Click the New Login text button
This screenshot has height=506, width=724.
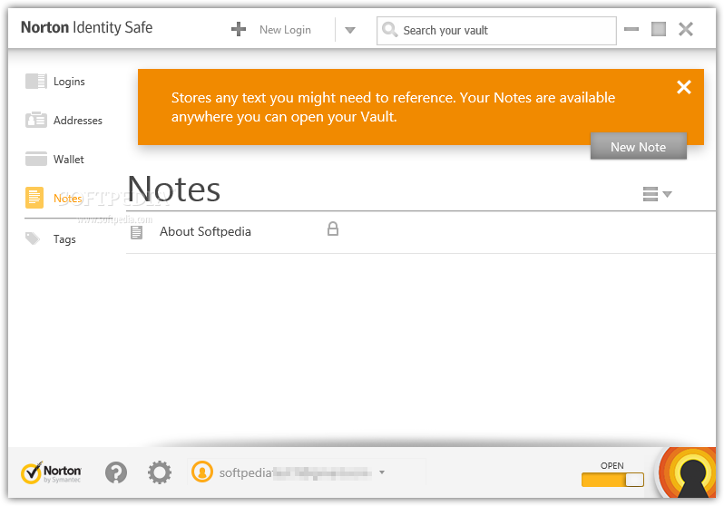click(x=285, y=30)
